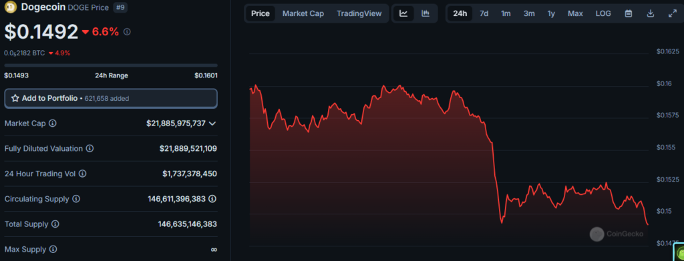The image size is (684, 261).
Task: Select the Max time range
Action: 575,13
